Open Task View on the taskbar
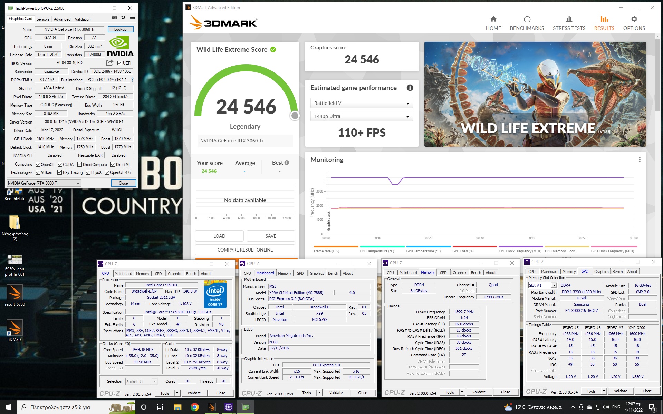The image size is (663, 414). (x=160, y=407)
